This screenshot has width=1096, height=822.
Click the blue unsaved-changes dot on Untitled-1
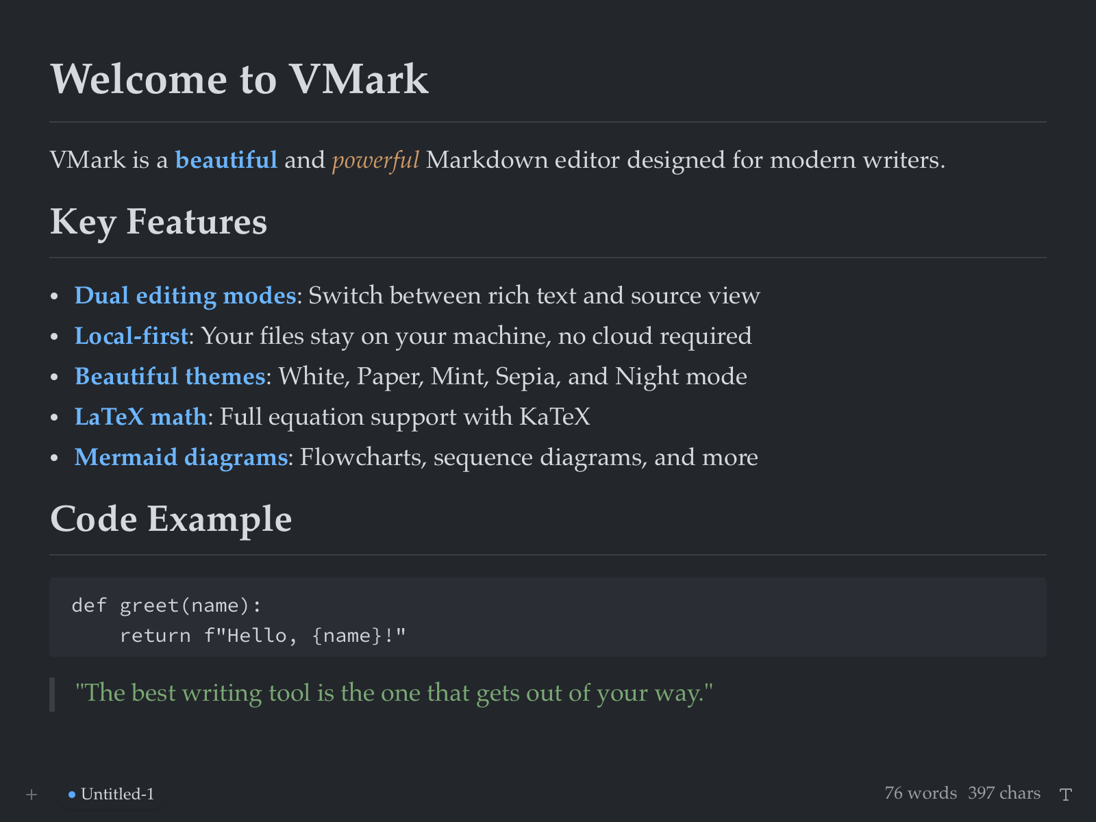click(72, 794)
